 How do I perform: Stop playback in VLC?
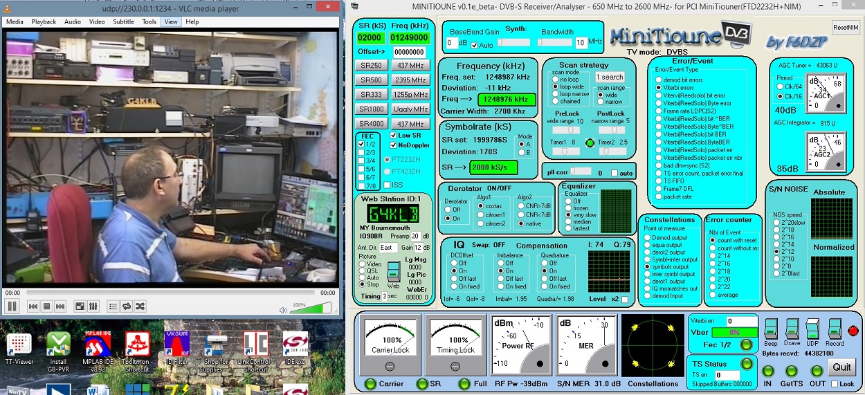click(x=46, y=306)
